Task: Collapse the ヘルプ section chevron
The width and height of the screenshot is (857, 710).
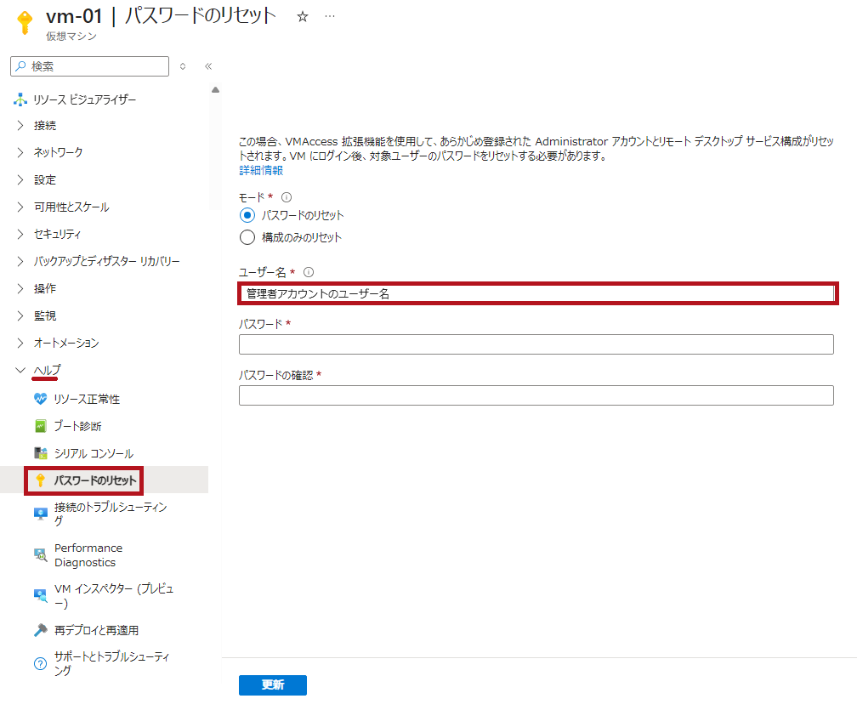Action: [20, 370]
